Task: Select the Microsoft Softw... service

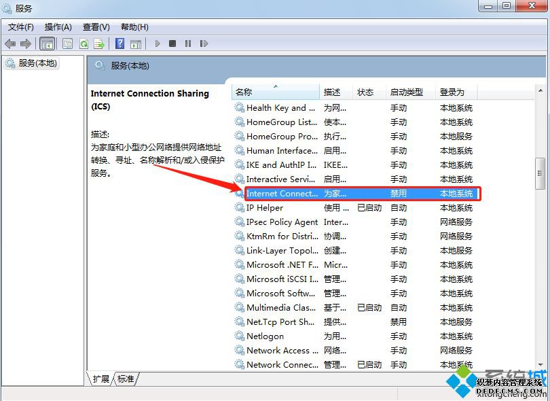Action: (354, 293)
